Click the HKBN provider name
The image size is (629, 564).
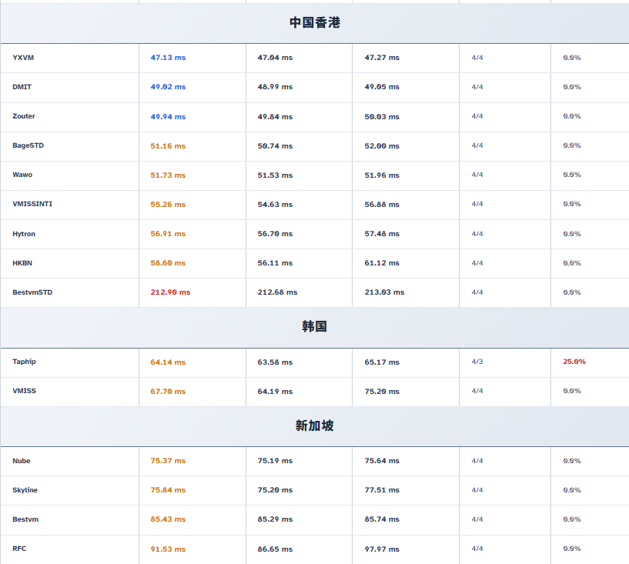pos(22,263)
